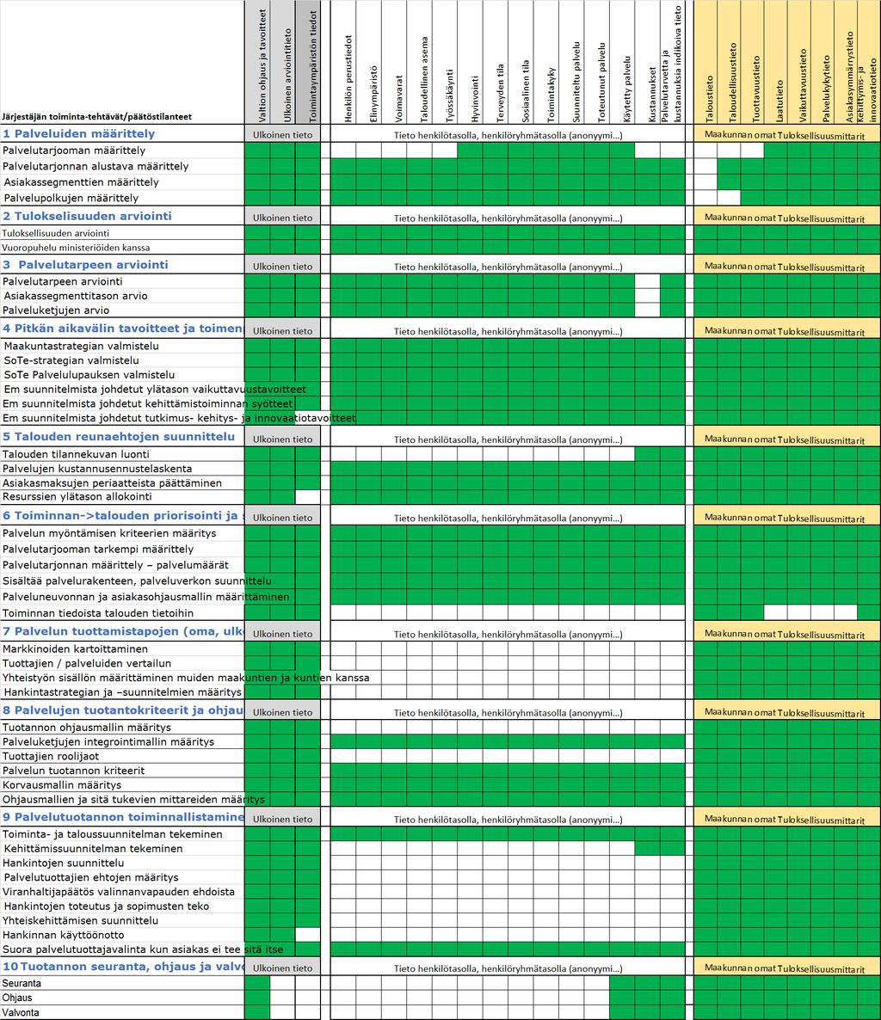
Task: Click the "SoTe-strategian valmistelu" row label
Action: [71, 360]
